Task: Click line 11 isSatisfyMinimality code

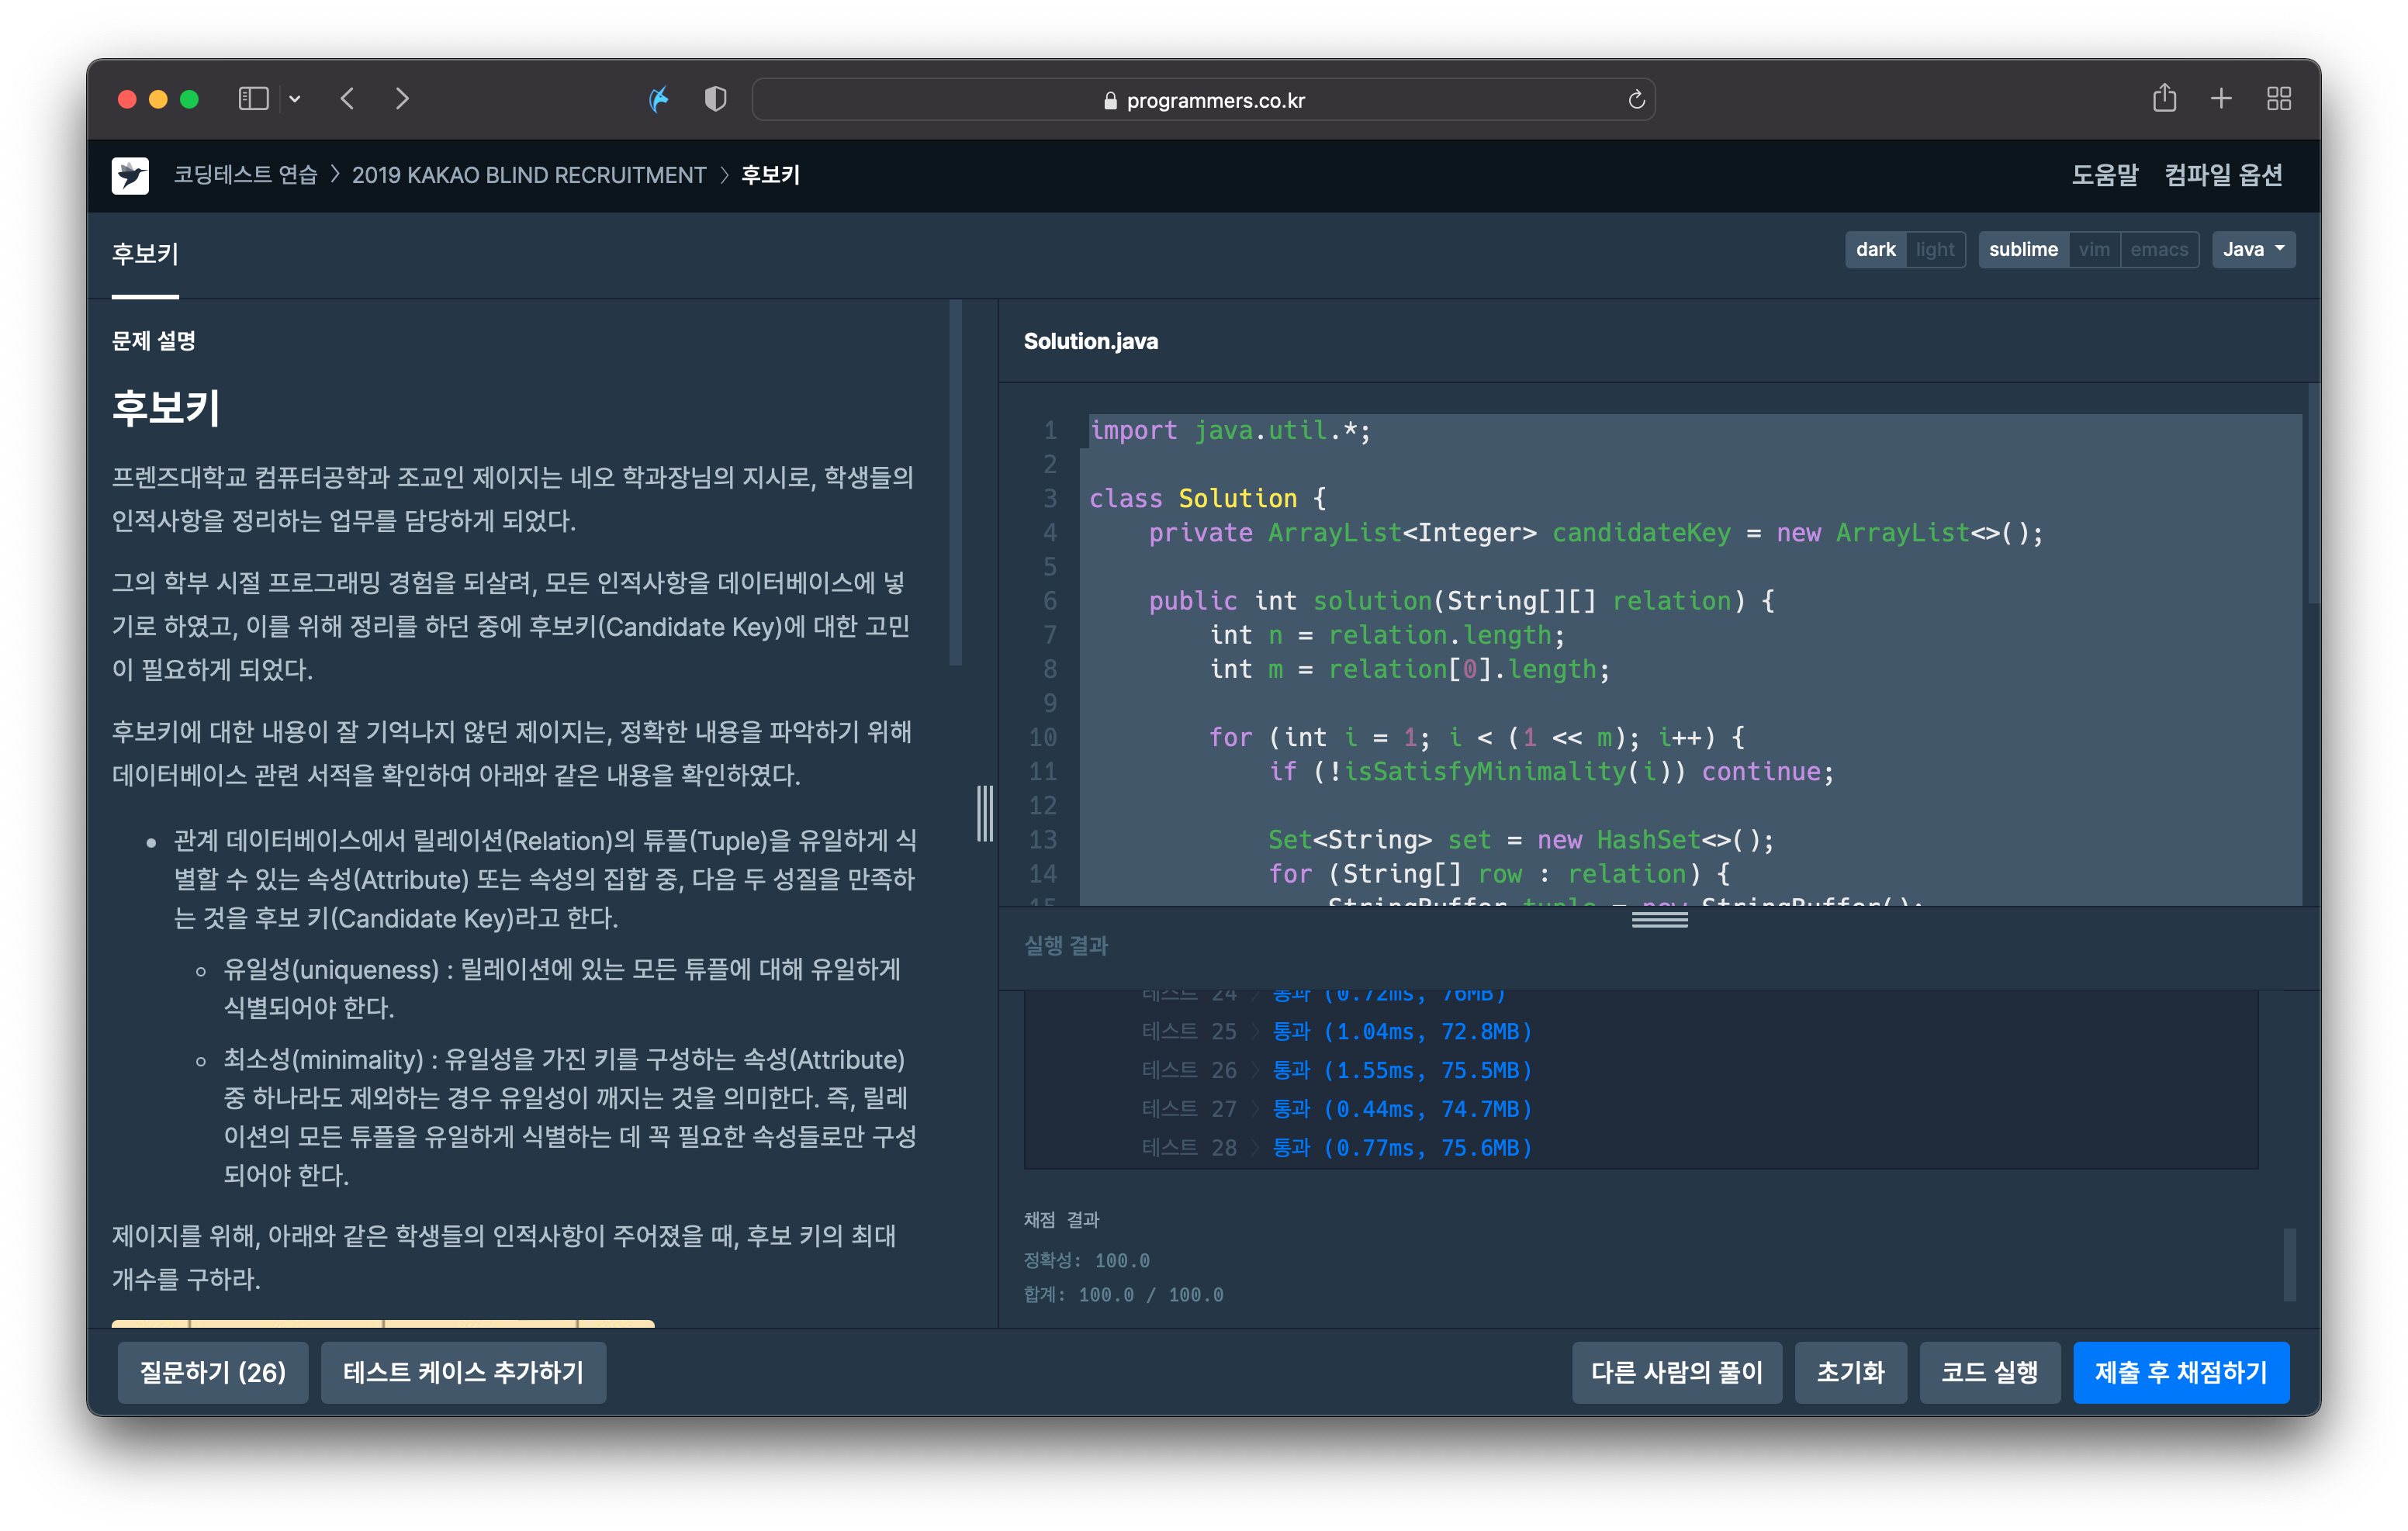Action: click(1551, 772)
